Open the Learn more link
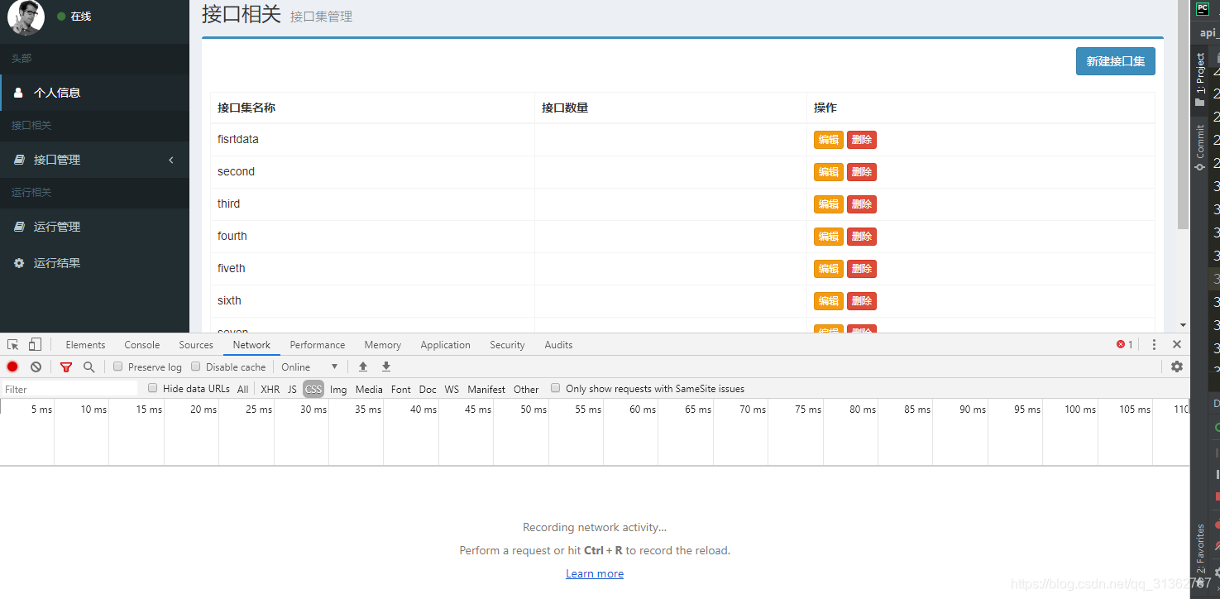1220x599 pixels. tap(595, 573)
